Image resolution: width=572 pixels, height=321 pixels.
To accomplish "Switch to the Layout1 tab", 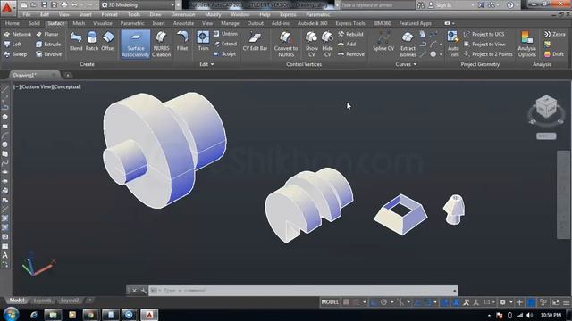I will click(x=42, y=300).
